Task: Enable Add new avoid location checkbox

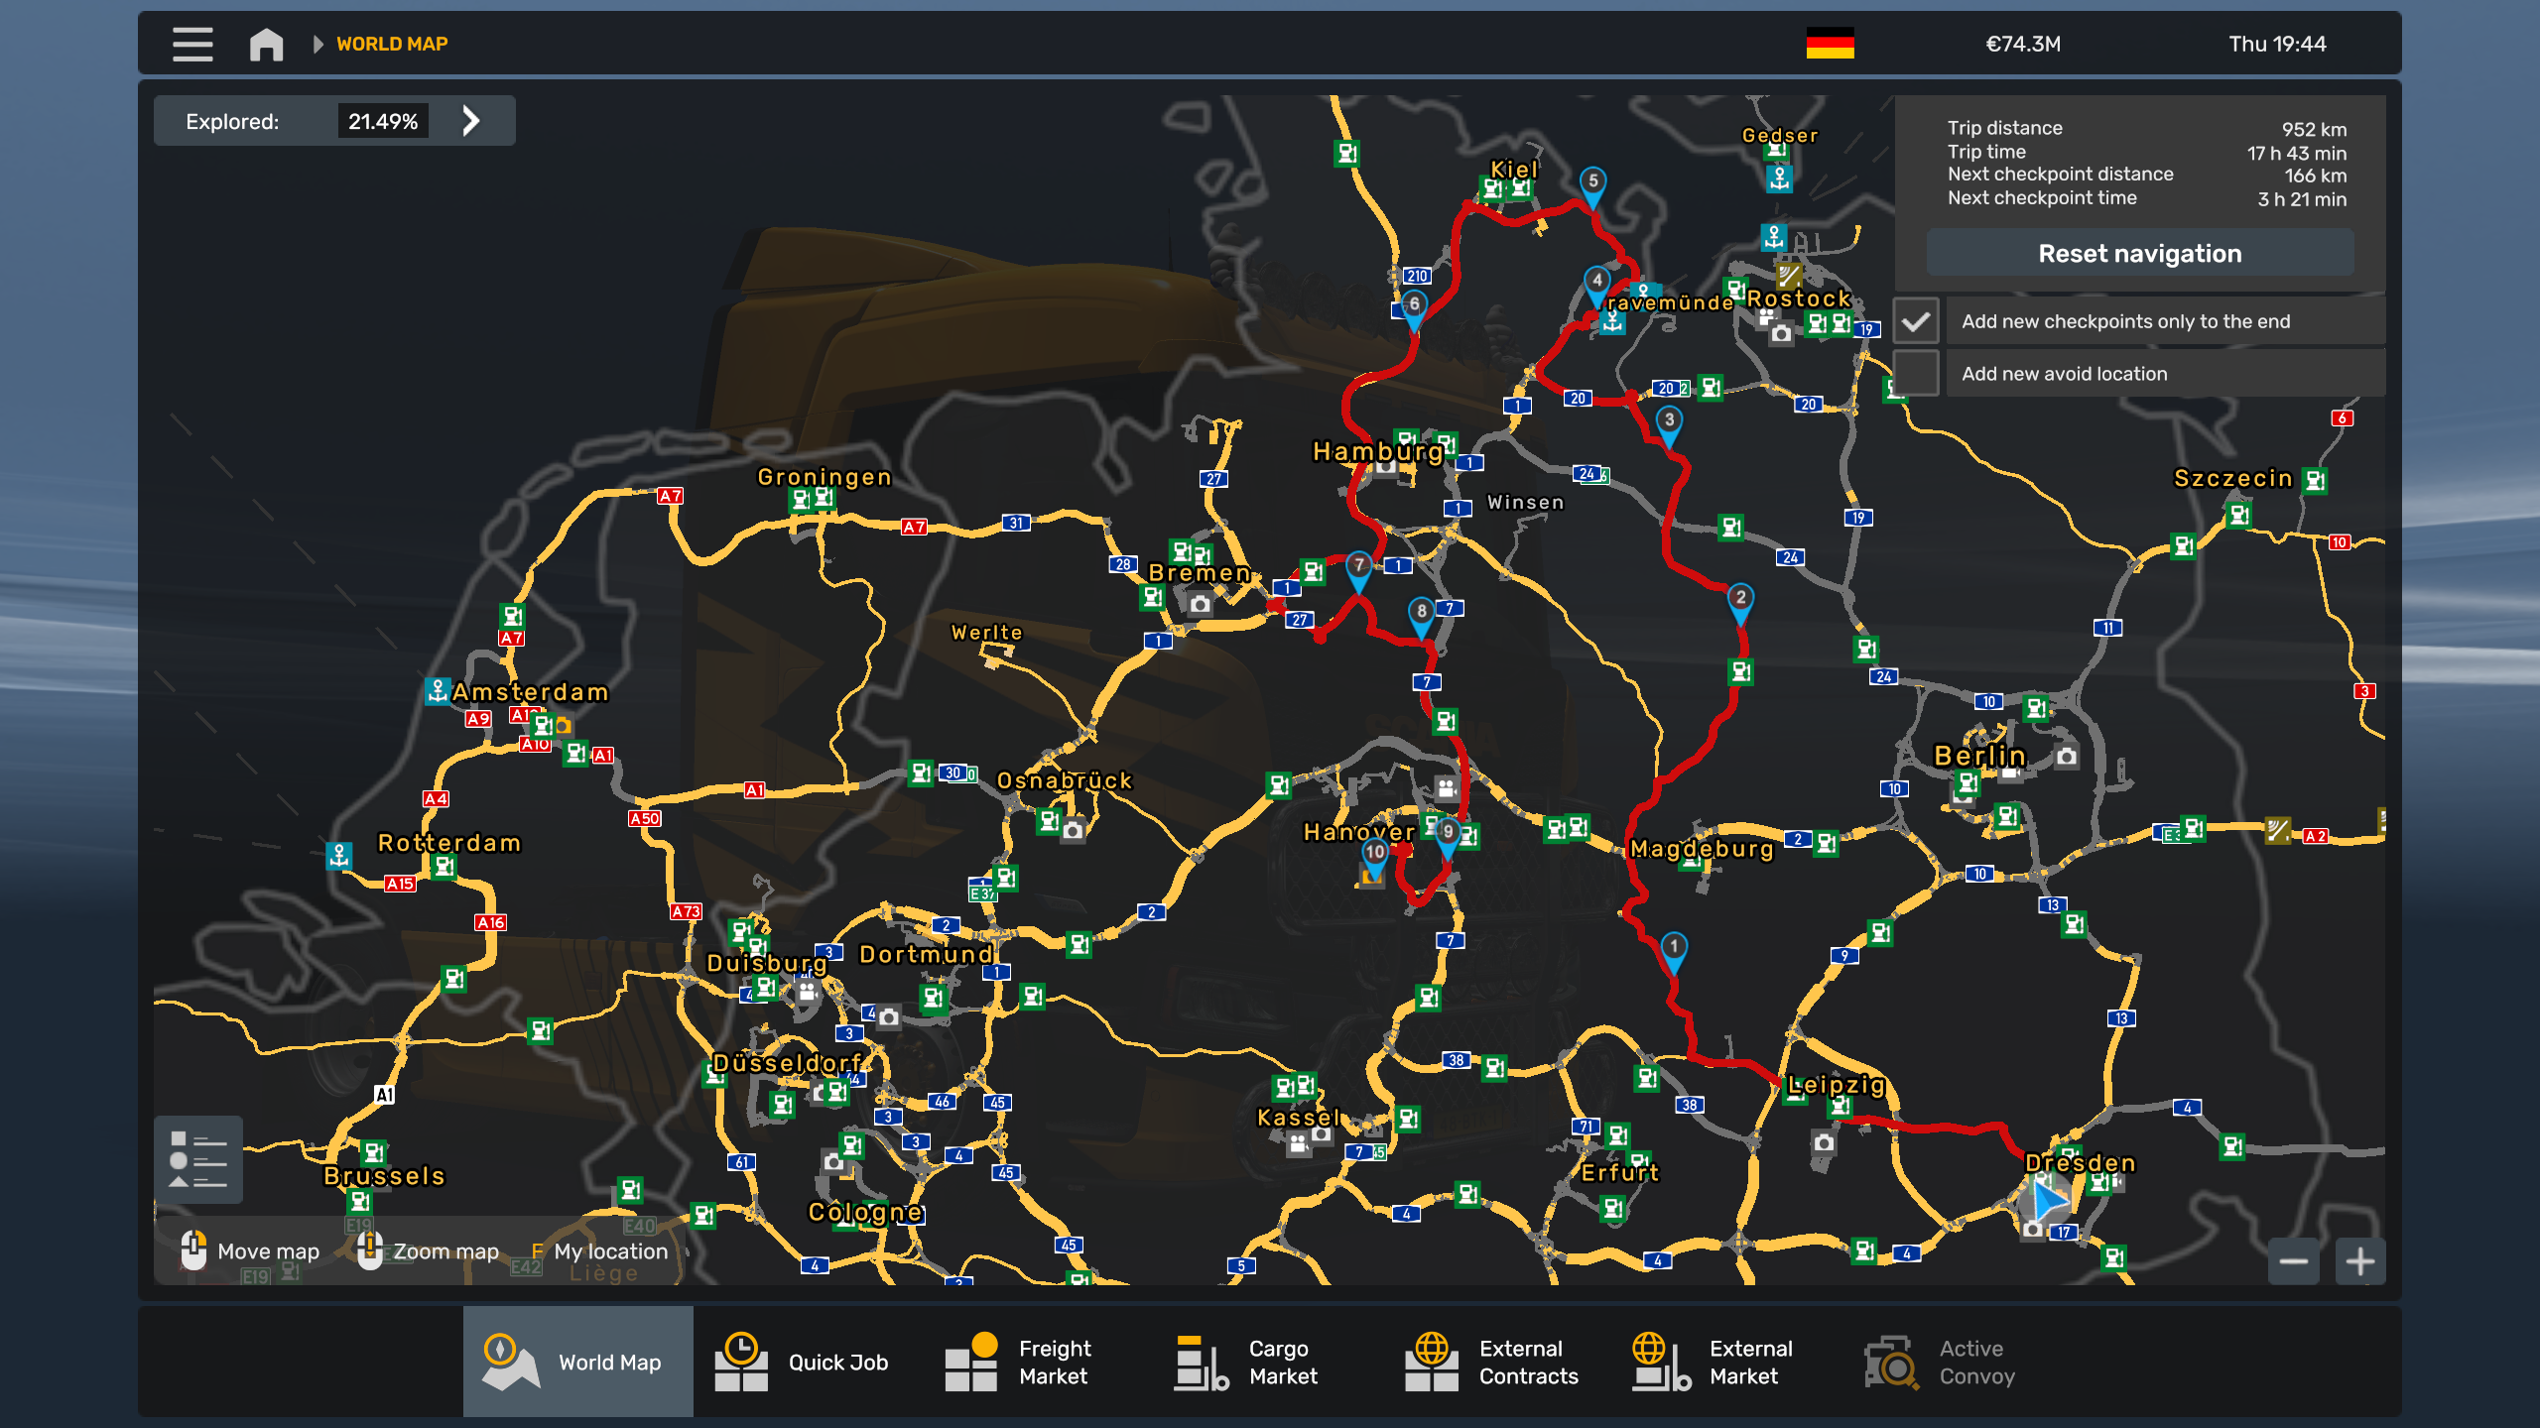Action: (x=1916, y=374)
